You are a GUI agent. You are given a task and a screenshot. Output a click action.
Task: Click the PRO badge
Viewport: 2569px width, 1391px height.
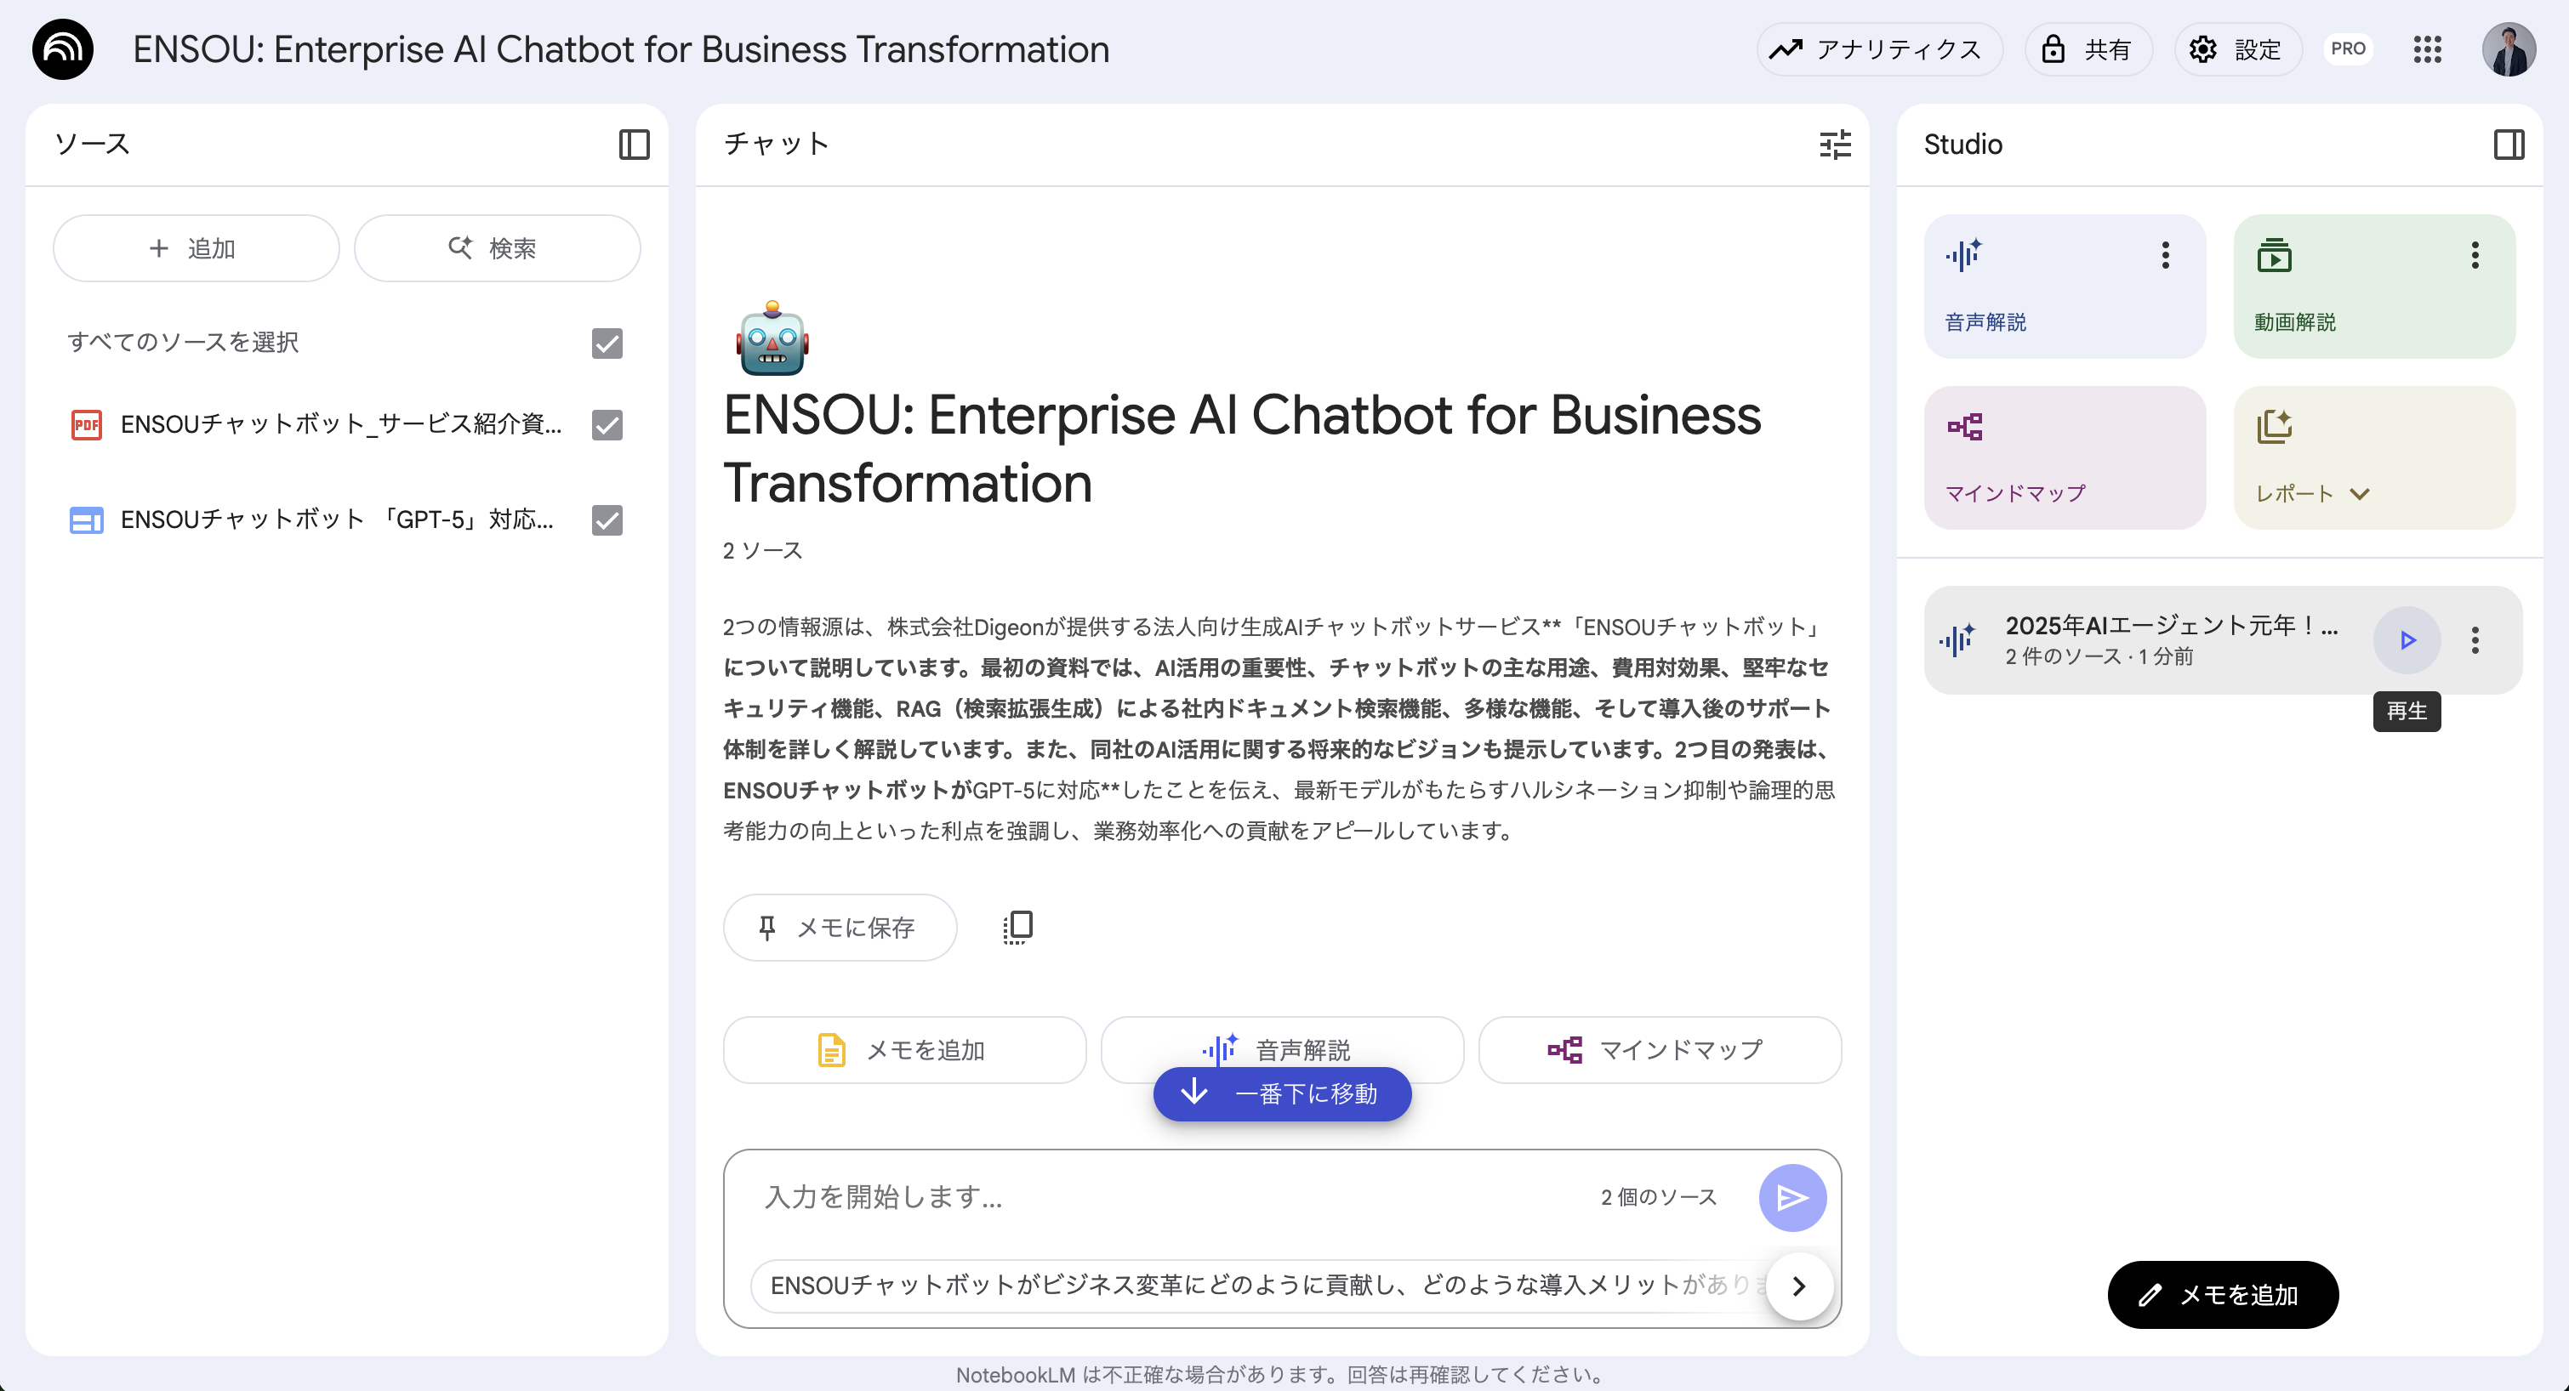point(2349,48)
